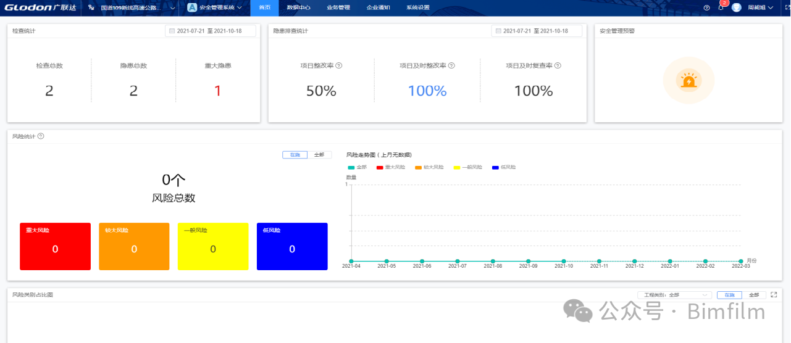Screen dimensions: 791x343
Task: Open the 企业通知 tab
Action: click(378, 7)
